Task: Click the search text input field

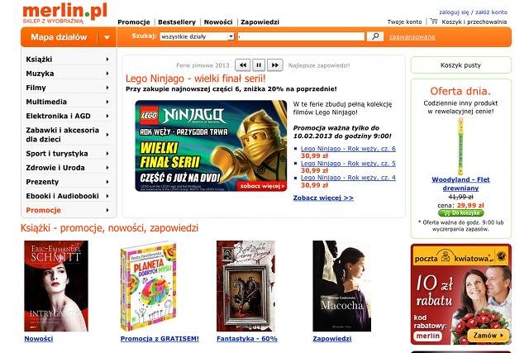Action: [x=301, y=36]
